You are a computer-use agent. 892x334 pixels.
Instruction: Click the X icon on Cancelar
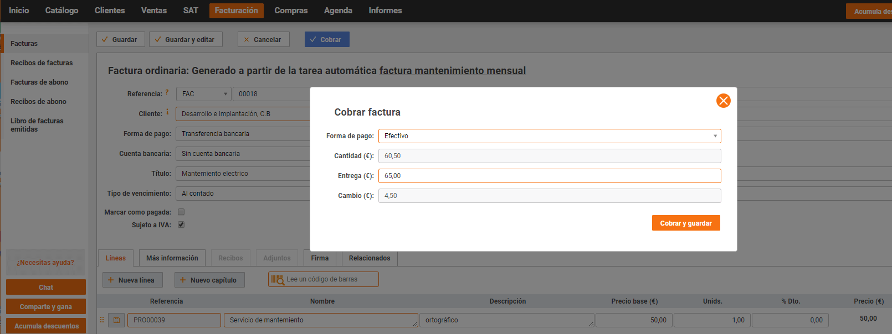[247, 40]
